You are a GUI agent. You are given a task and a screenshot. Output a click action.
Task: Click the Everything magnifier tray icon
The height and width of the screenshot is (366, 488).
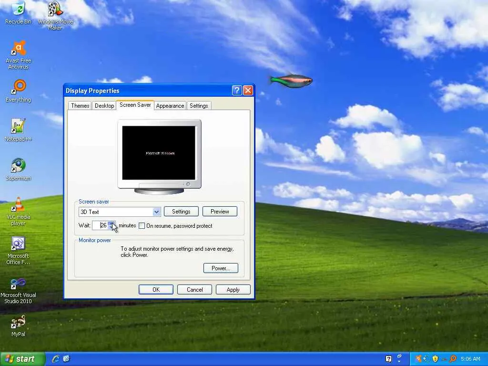coord(453,359)
